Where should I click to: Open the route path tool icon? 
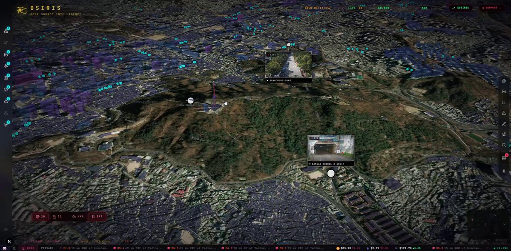(504, 134)
